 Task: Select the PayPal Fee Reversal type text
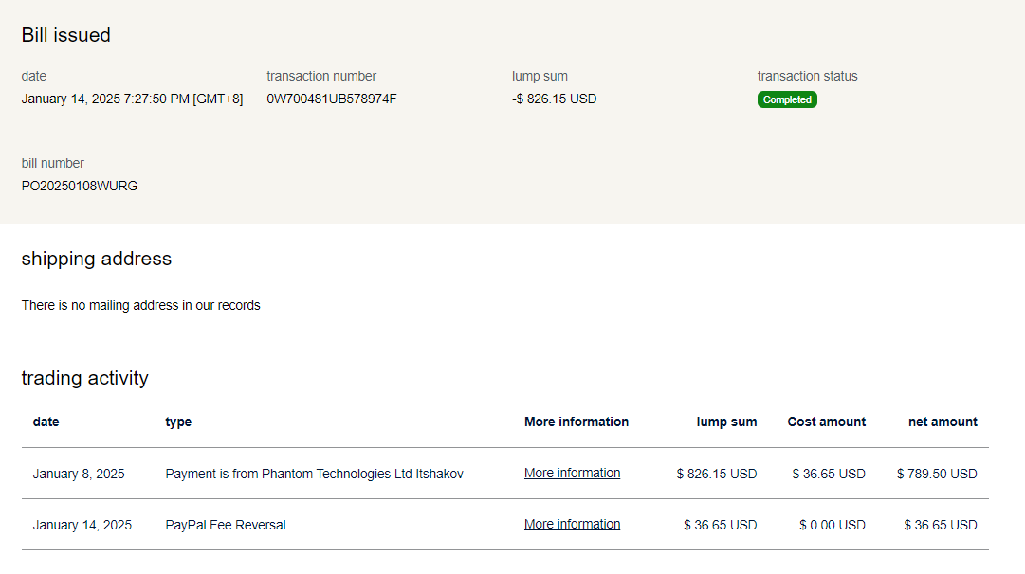pyautogui.click(x=226, y=525)
